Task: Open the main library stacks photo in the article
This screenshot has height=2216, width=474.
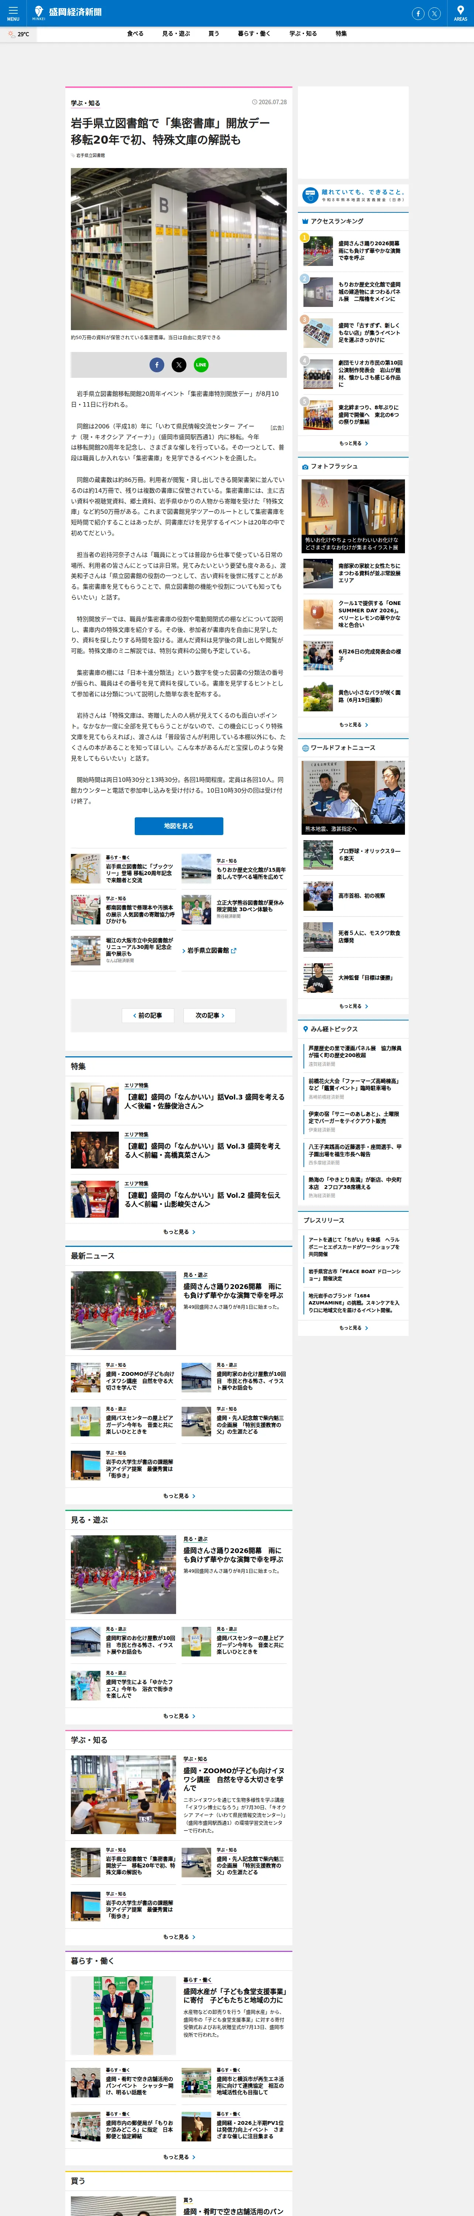Action: 179,249
